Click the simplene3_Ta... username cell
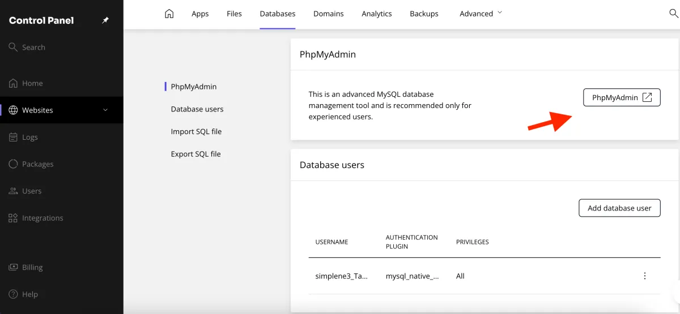680x314 pixels. pos(341,276)
